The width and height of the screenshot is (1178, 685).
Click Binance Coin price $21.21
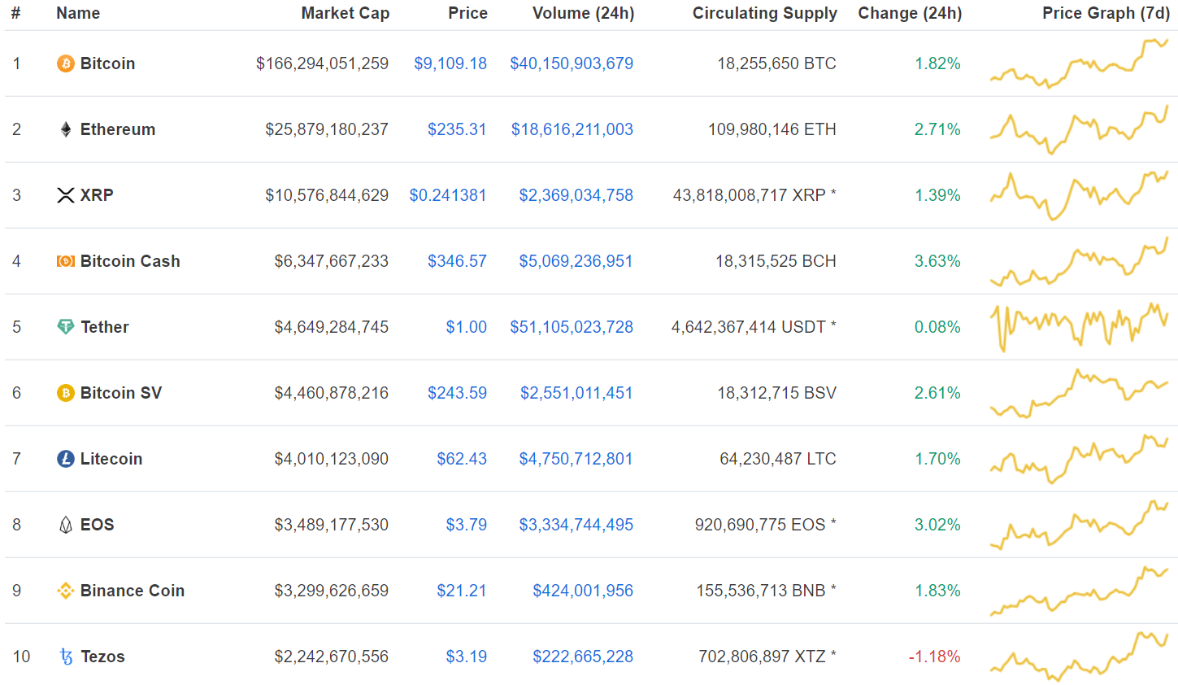coord(462,591)
